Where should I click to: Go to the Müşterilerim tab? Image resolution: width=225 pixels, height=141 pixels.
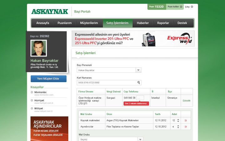pos(89,23)
